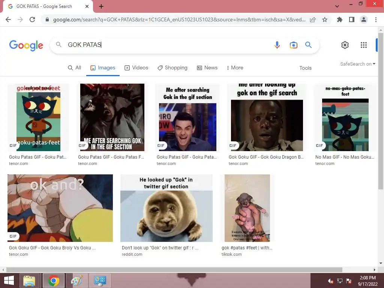Open the Chrome profile avatar

point(364,19)
